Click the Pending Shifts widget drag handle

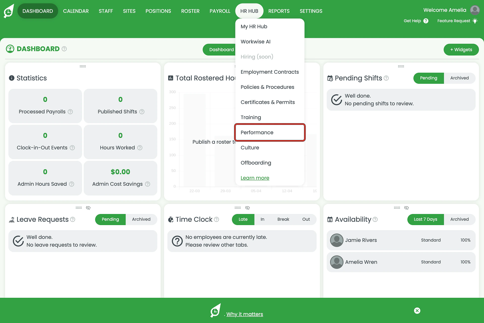pos(401,66)
